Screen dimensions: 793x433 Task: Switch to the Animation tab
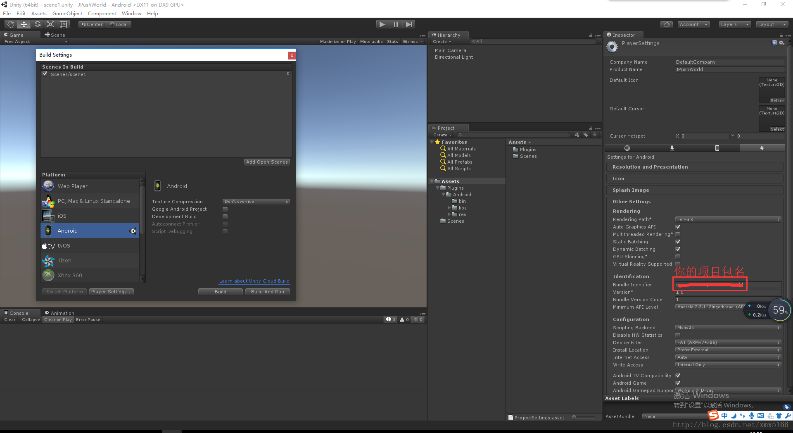59,313
